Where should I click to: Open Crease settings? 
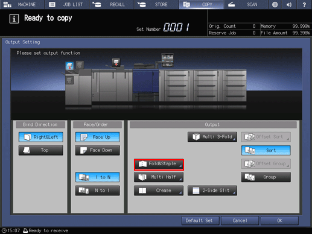(159, 191)
